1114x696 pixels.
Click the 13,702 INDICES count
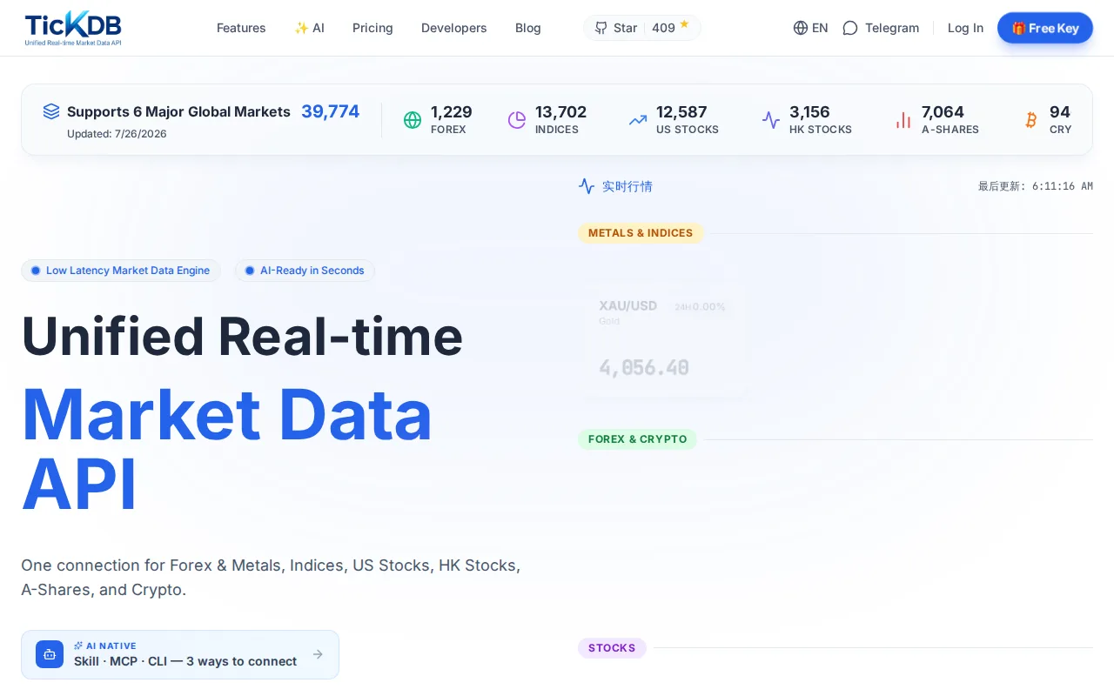coord(560,112)
